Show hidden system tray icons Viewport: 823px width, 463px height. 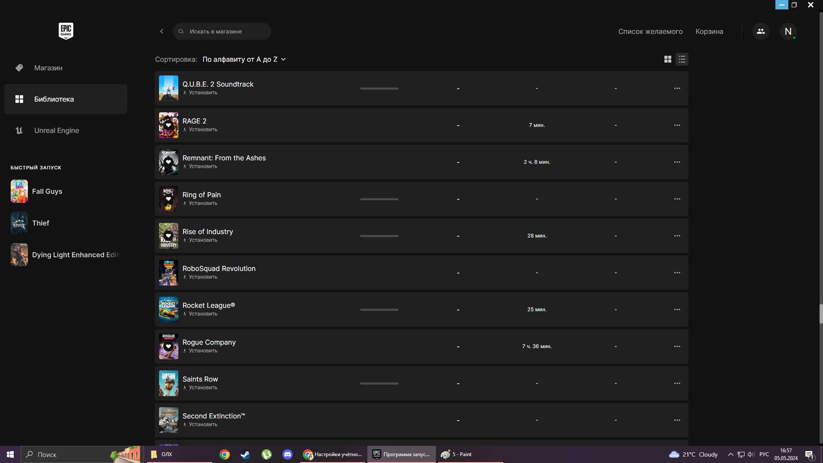pos(730,454)
